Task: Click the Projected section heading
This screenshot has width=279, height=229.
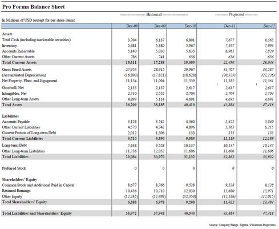Action: 236,14
